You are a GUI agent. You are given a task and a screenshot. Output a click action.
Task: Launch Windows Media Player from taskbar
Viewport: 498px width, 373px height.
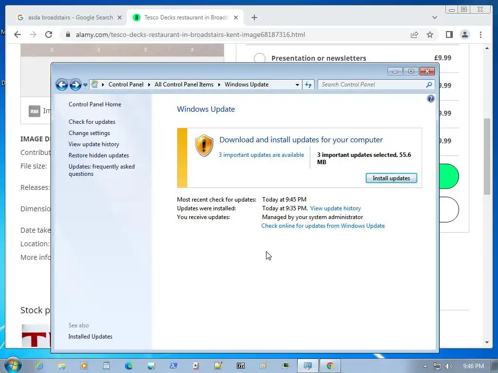84,366
